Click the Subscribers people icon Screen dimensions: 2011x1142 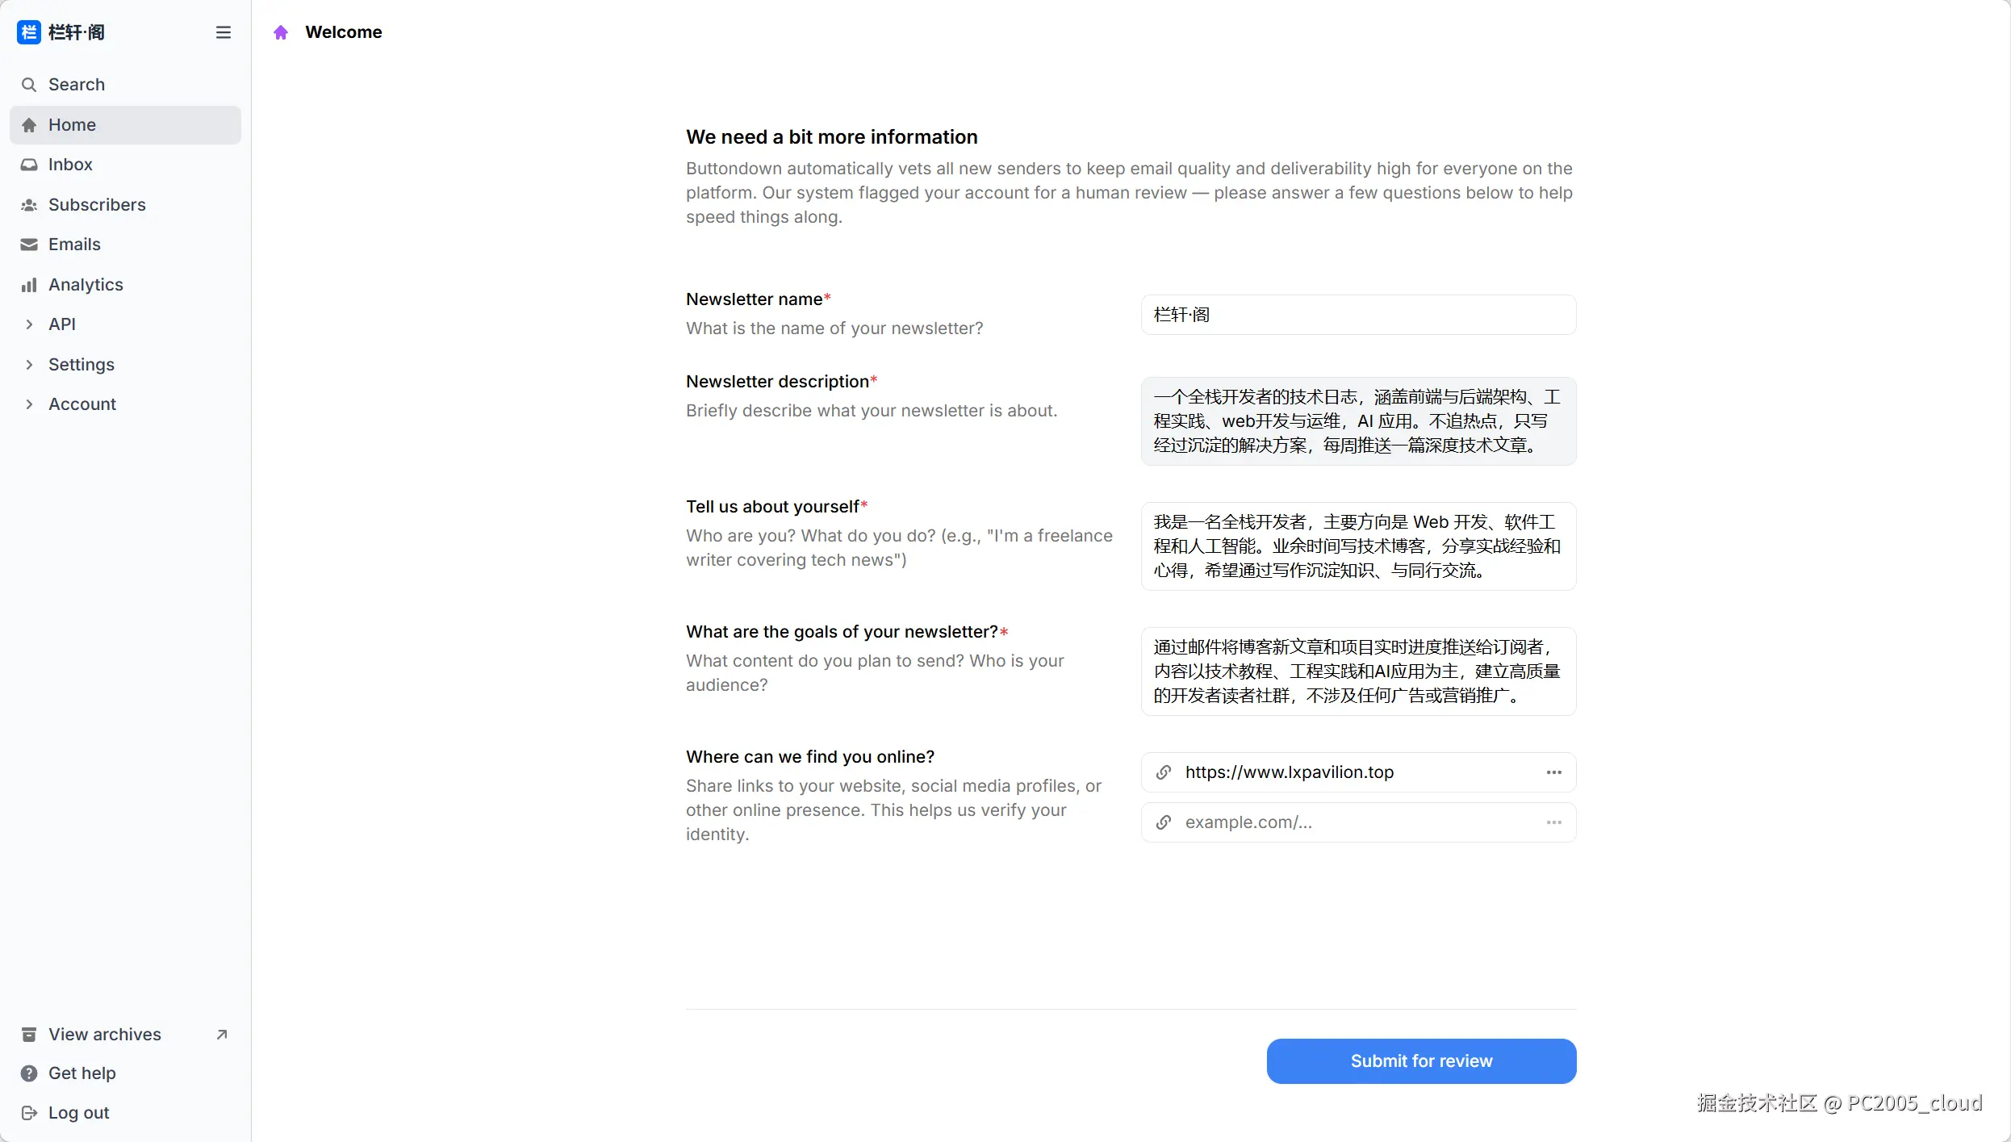[29, 205]
